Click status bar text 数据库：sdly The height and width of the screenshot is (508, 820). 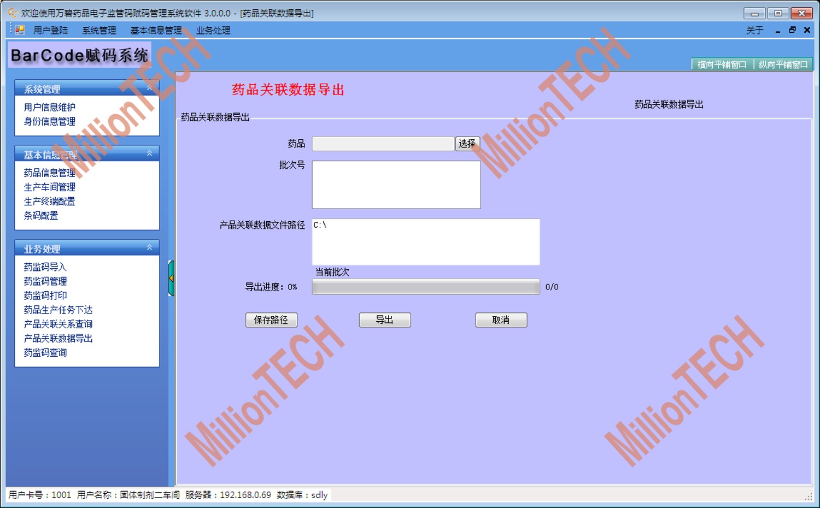[x=302, y=495]
